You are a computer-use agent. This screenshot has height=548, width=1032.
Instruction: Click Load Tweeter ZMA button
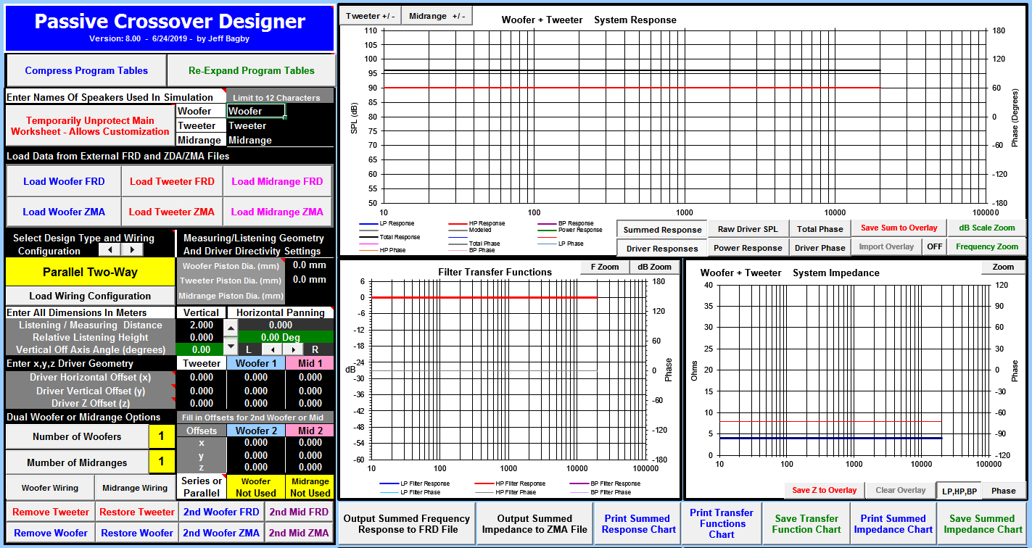[x=172, y=212]
